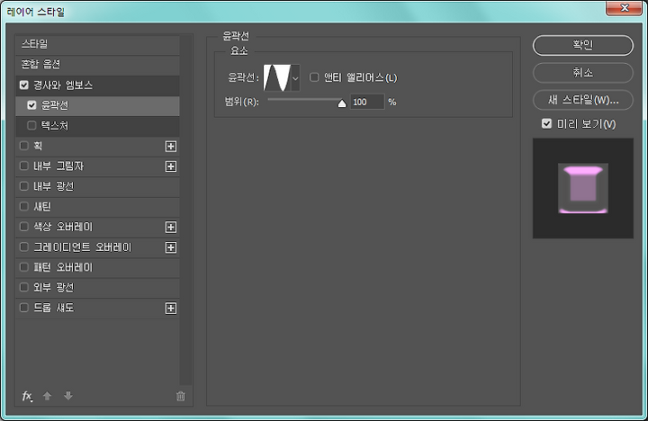Click the 새 스타일(W)... button

pos(582,100)
